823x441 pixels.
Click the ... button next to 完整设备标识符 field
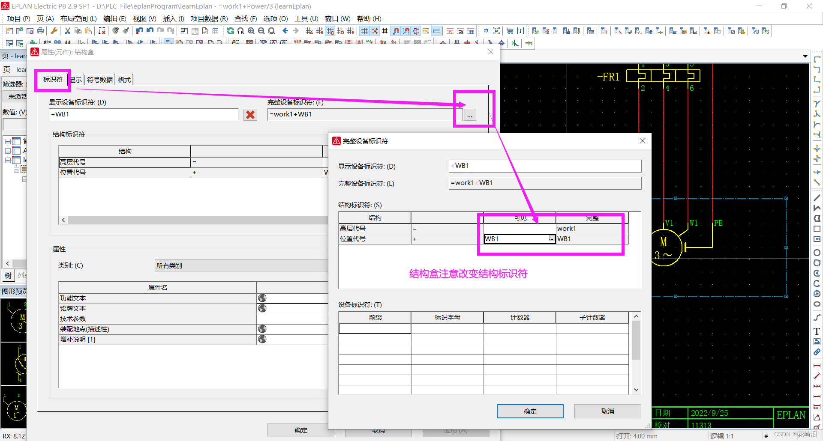pos(470,115)
